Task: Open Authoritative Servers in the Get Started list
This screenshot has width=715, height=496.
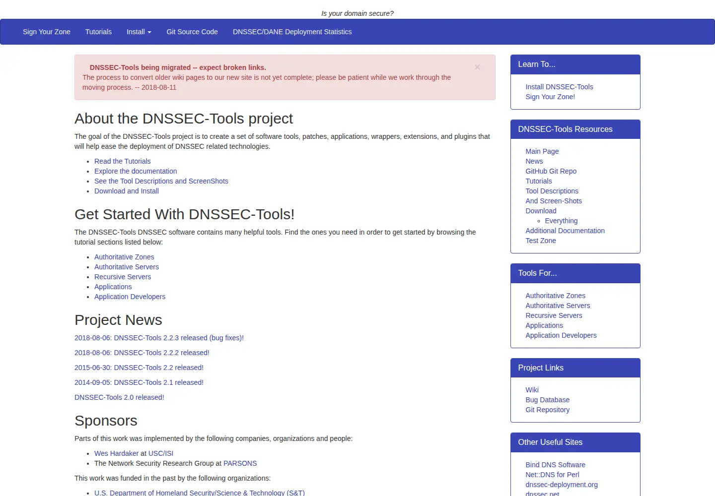Action: pos(127,267)
